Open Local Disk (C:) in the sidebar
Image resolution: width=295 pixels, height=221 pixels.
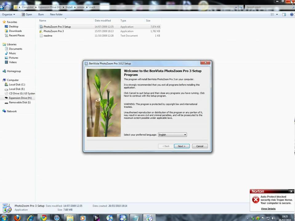point(17,85)
